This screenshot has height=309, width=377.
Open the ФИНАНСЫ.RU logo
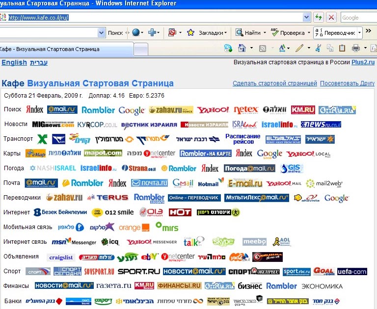pyautogui.click(x=179, y=285)
